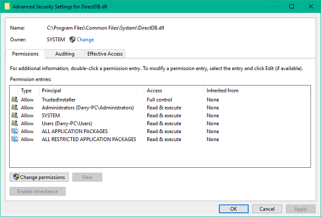Click the Inherited from column header
The height and width of the screenshot is (217, 321).
point(223,90)
